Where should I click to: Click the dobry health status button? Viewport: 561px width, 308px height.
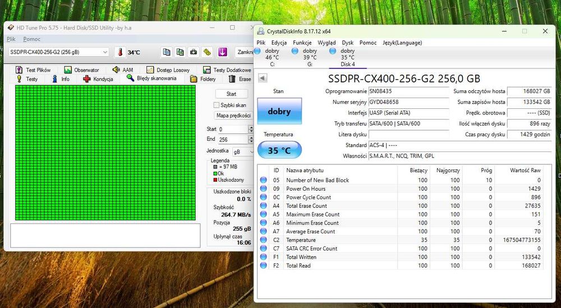pyautogui.click(x=279, y=111)
